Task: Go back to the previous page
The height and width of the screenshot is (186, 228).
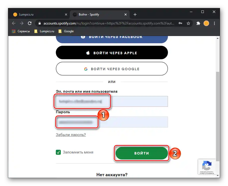Action: click(x=14, y=23)
